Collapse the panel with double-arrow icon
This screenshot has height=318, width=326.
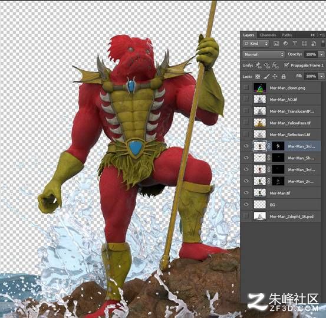click(313, 35)
